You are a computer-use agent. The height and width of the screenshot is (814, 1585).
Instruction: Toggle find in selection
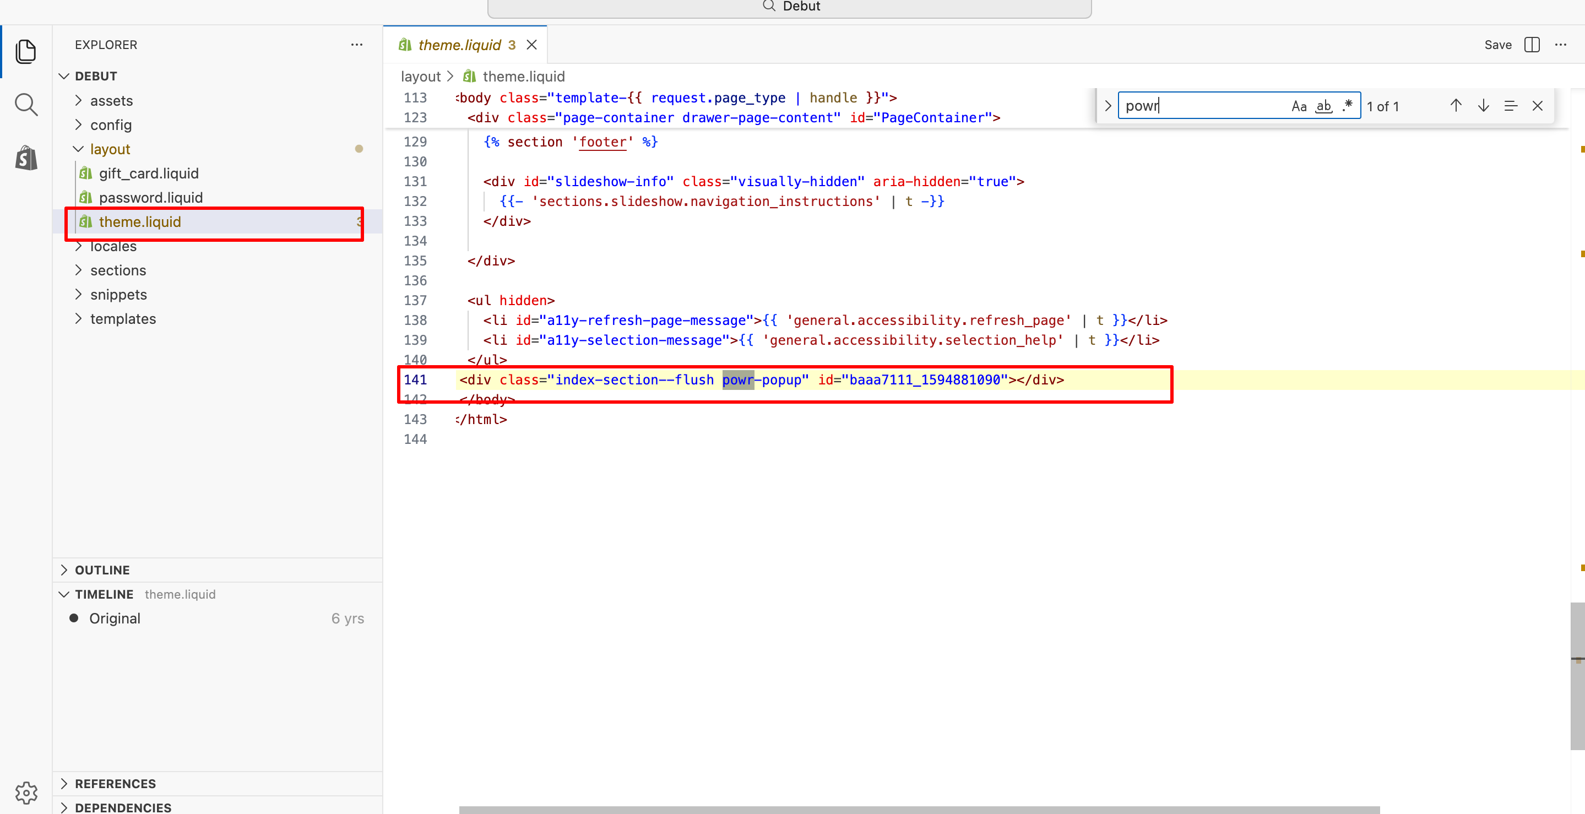point(1510,106)
